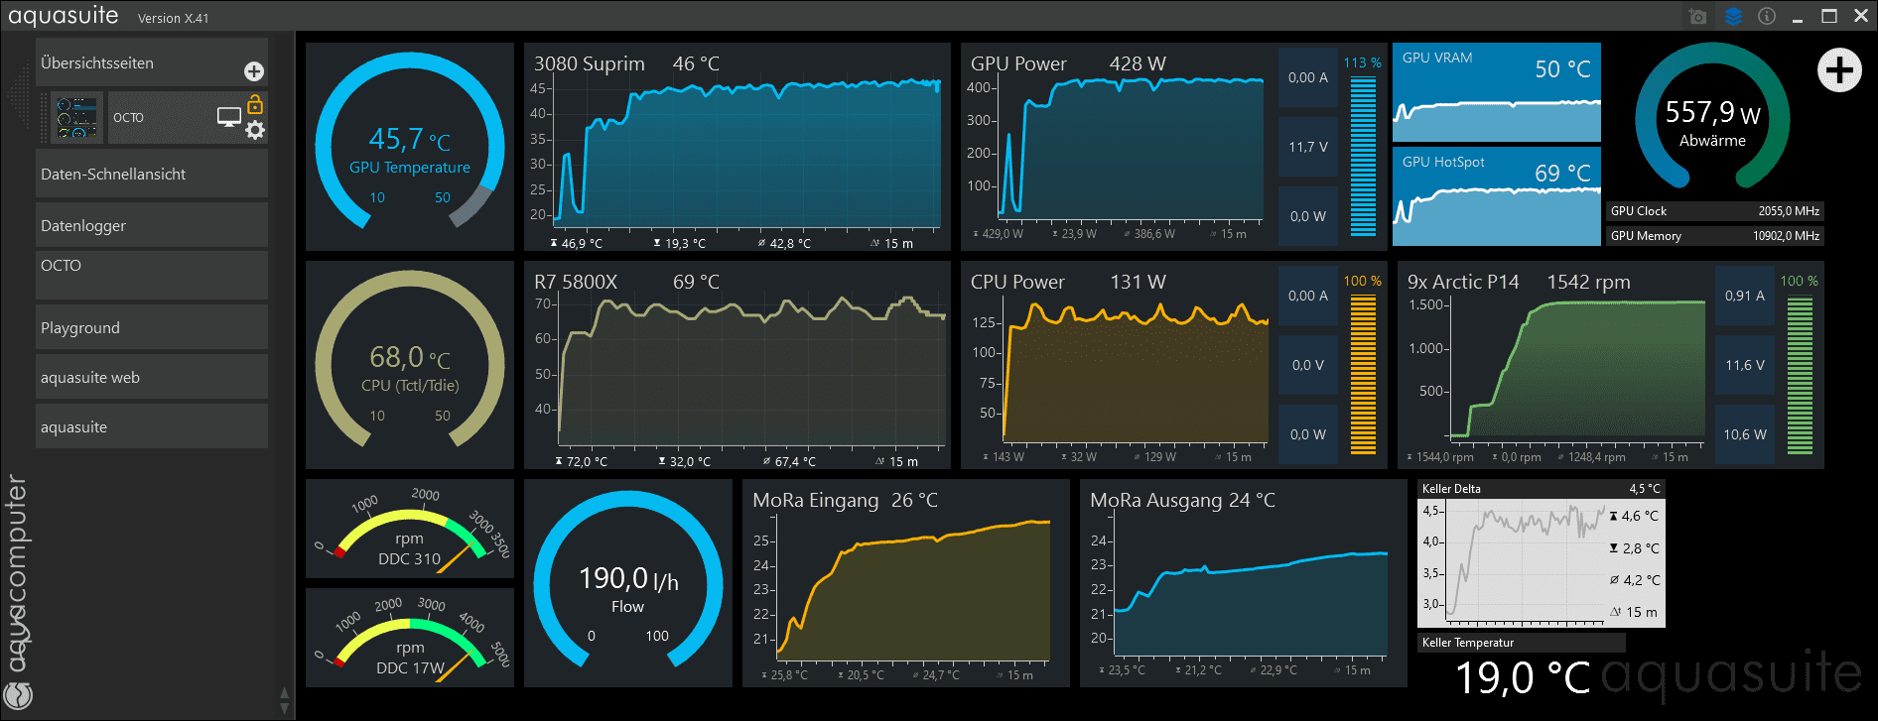Add a new overview page in the sidebar
1878x721 pixels.
254,71
